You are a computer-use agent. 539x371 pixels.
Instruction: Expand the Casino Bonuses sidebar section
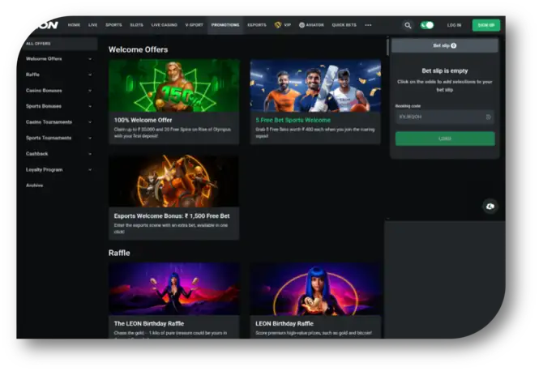coord(58,90)
